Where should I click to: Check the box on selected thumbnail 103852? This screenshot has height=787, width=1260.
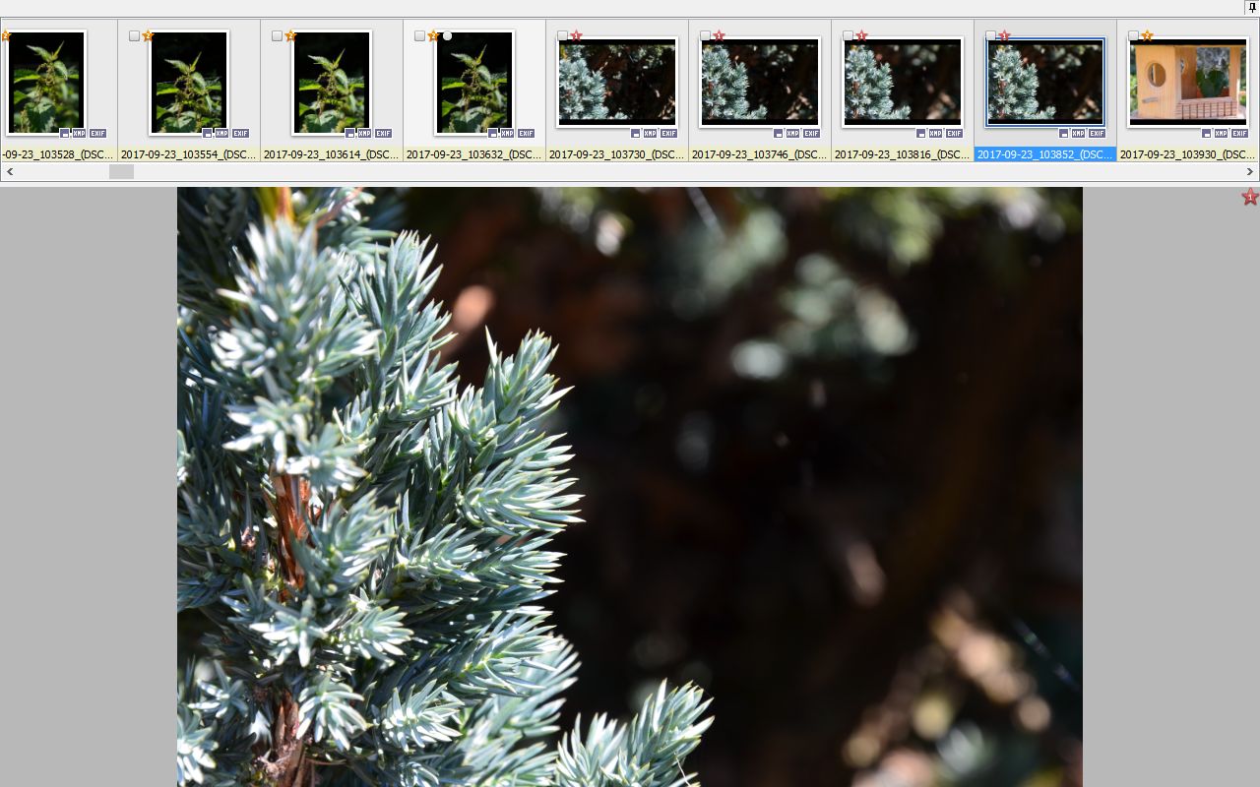coord(990,36)
